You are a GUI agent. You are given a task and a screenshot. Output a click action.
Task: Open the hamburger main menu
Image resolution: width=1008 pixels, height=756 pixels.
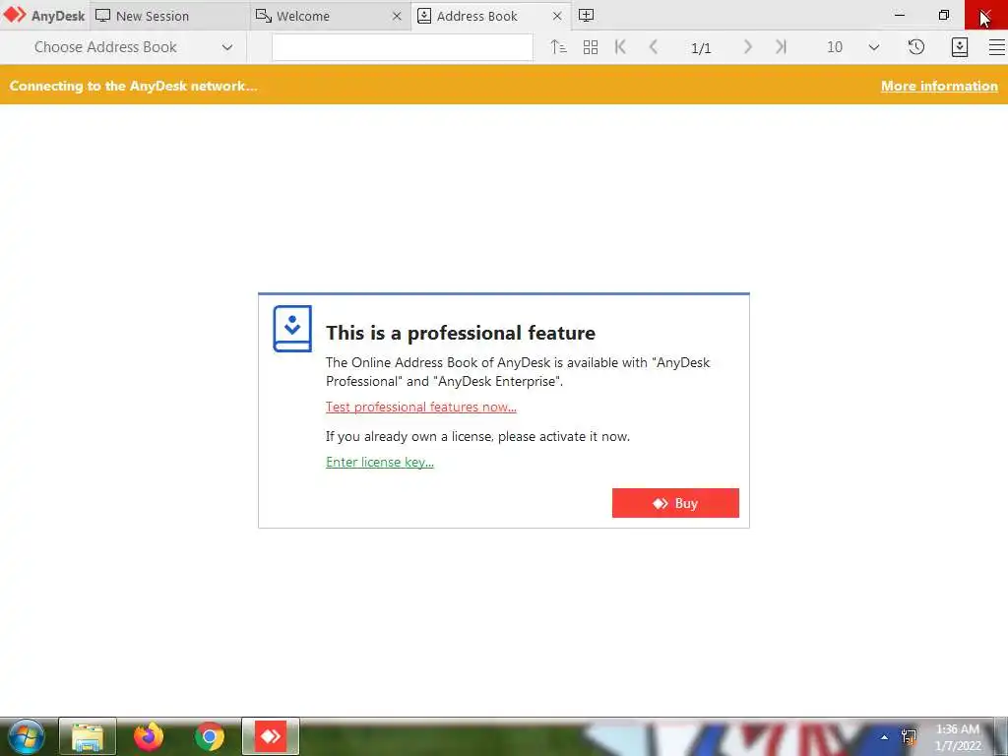pyautogui.click(x=996, y=47)
